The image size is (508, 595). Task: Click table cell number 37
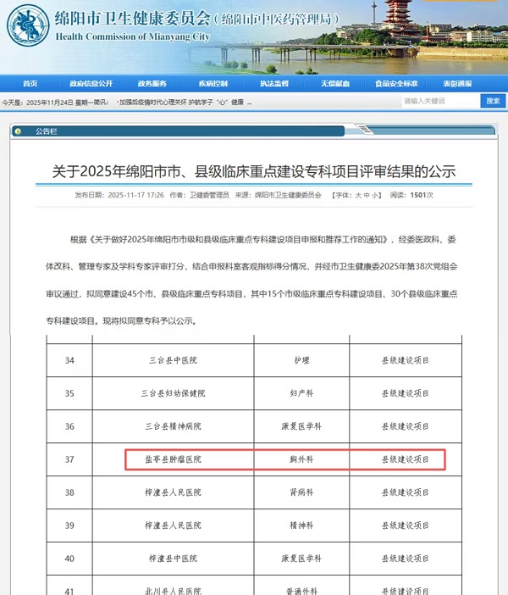(x=69, y=459)
